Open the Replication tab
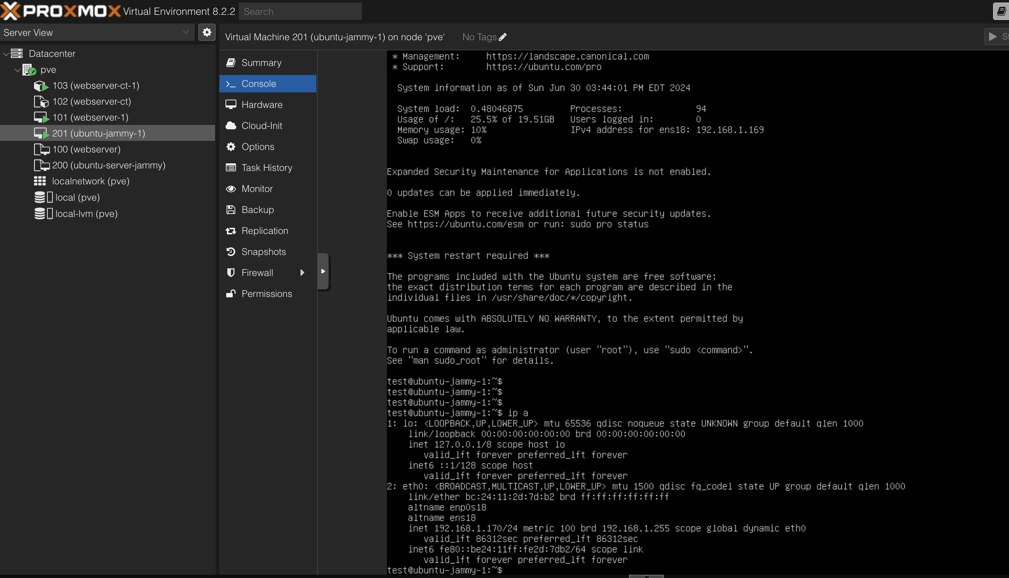The image size is (1009, 578). (x=268, y=231)
